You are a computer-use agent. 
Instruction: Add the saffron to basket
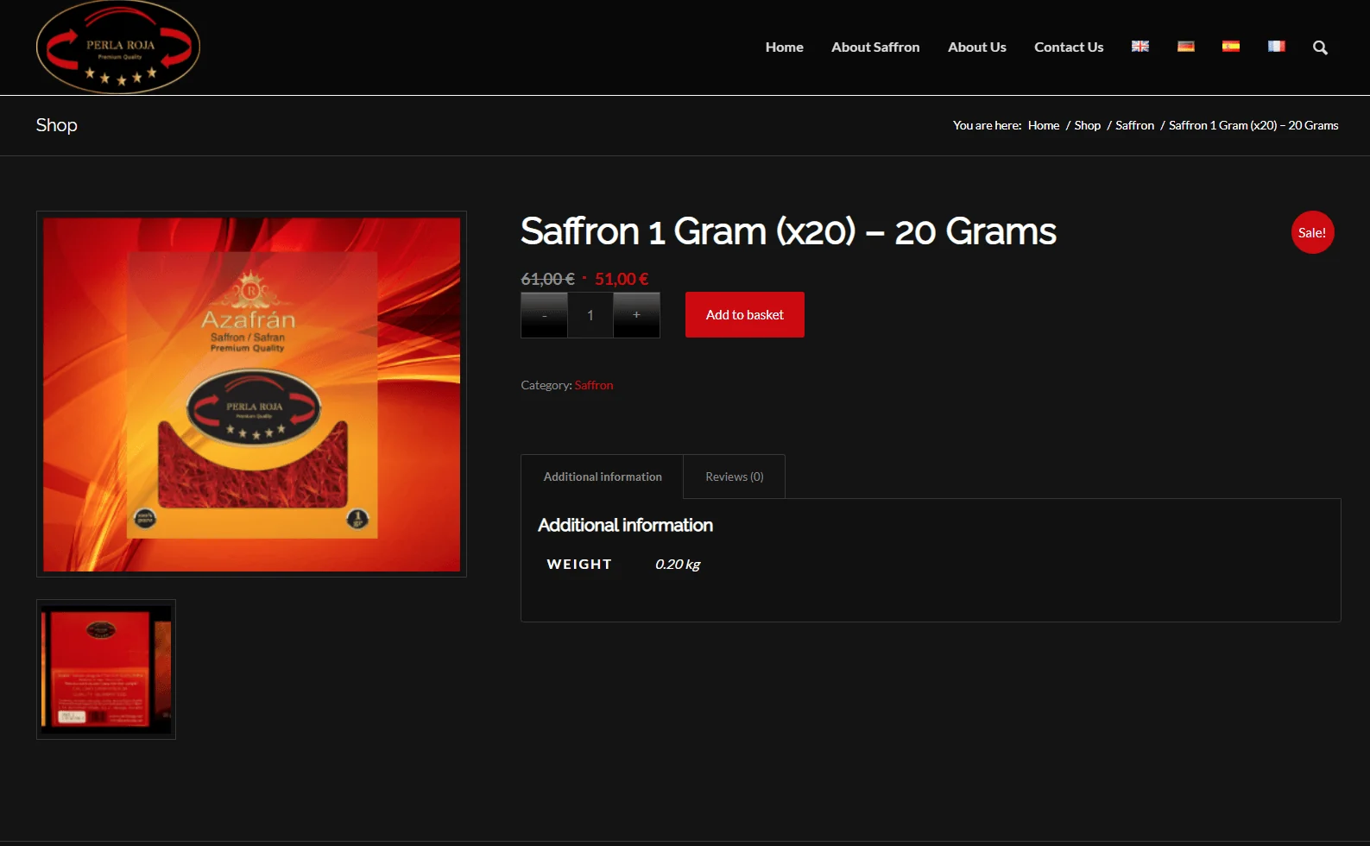pos(745,315)
